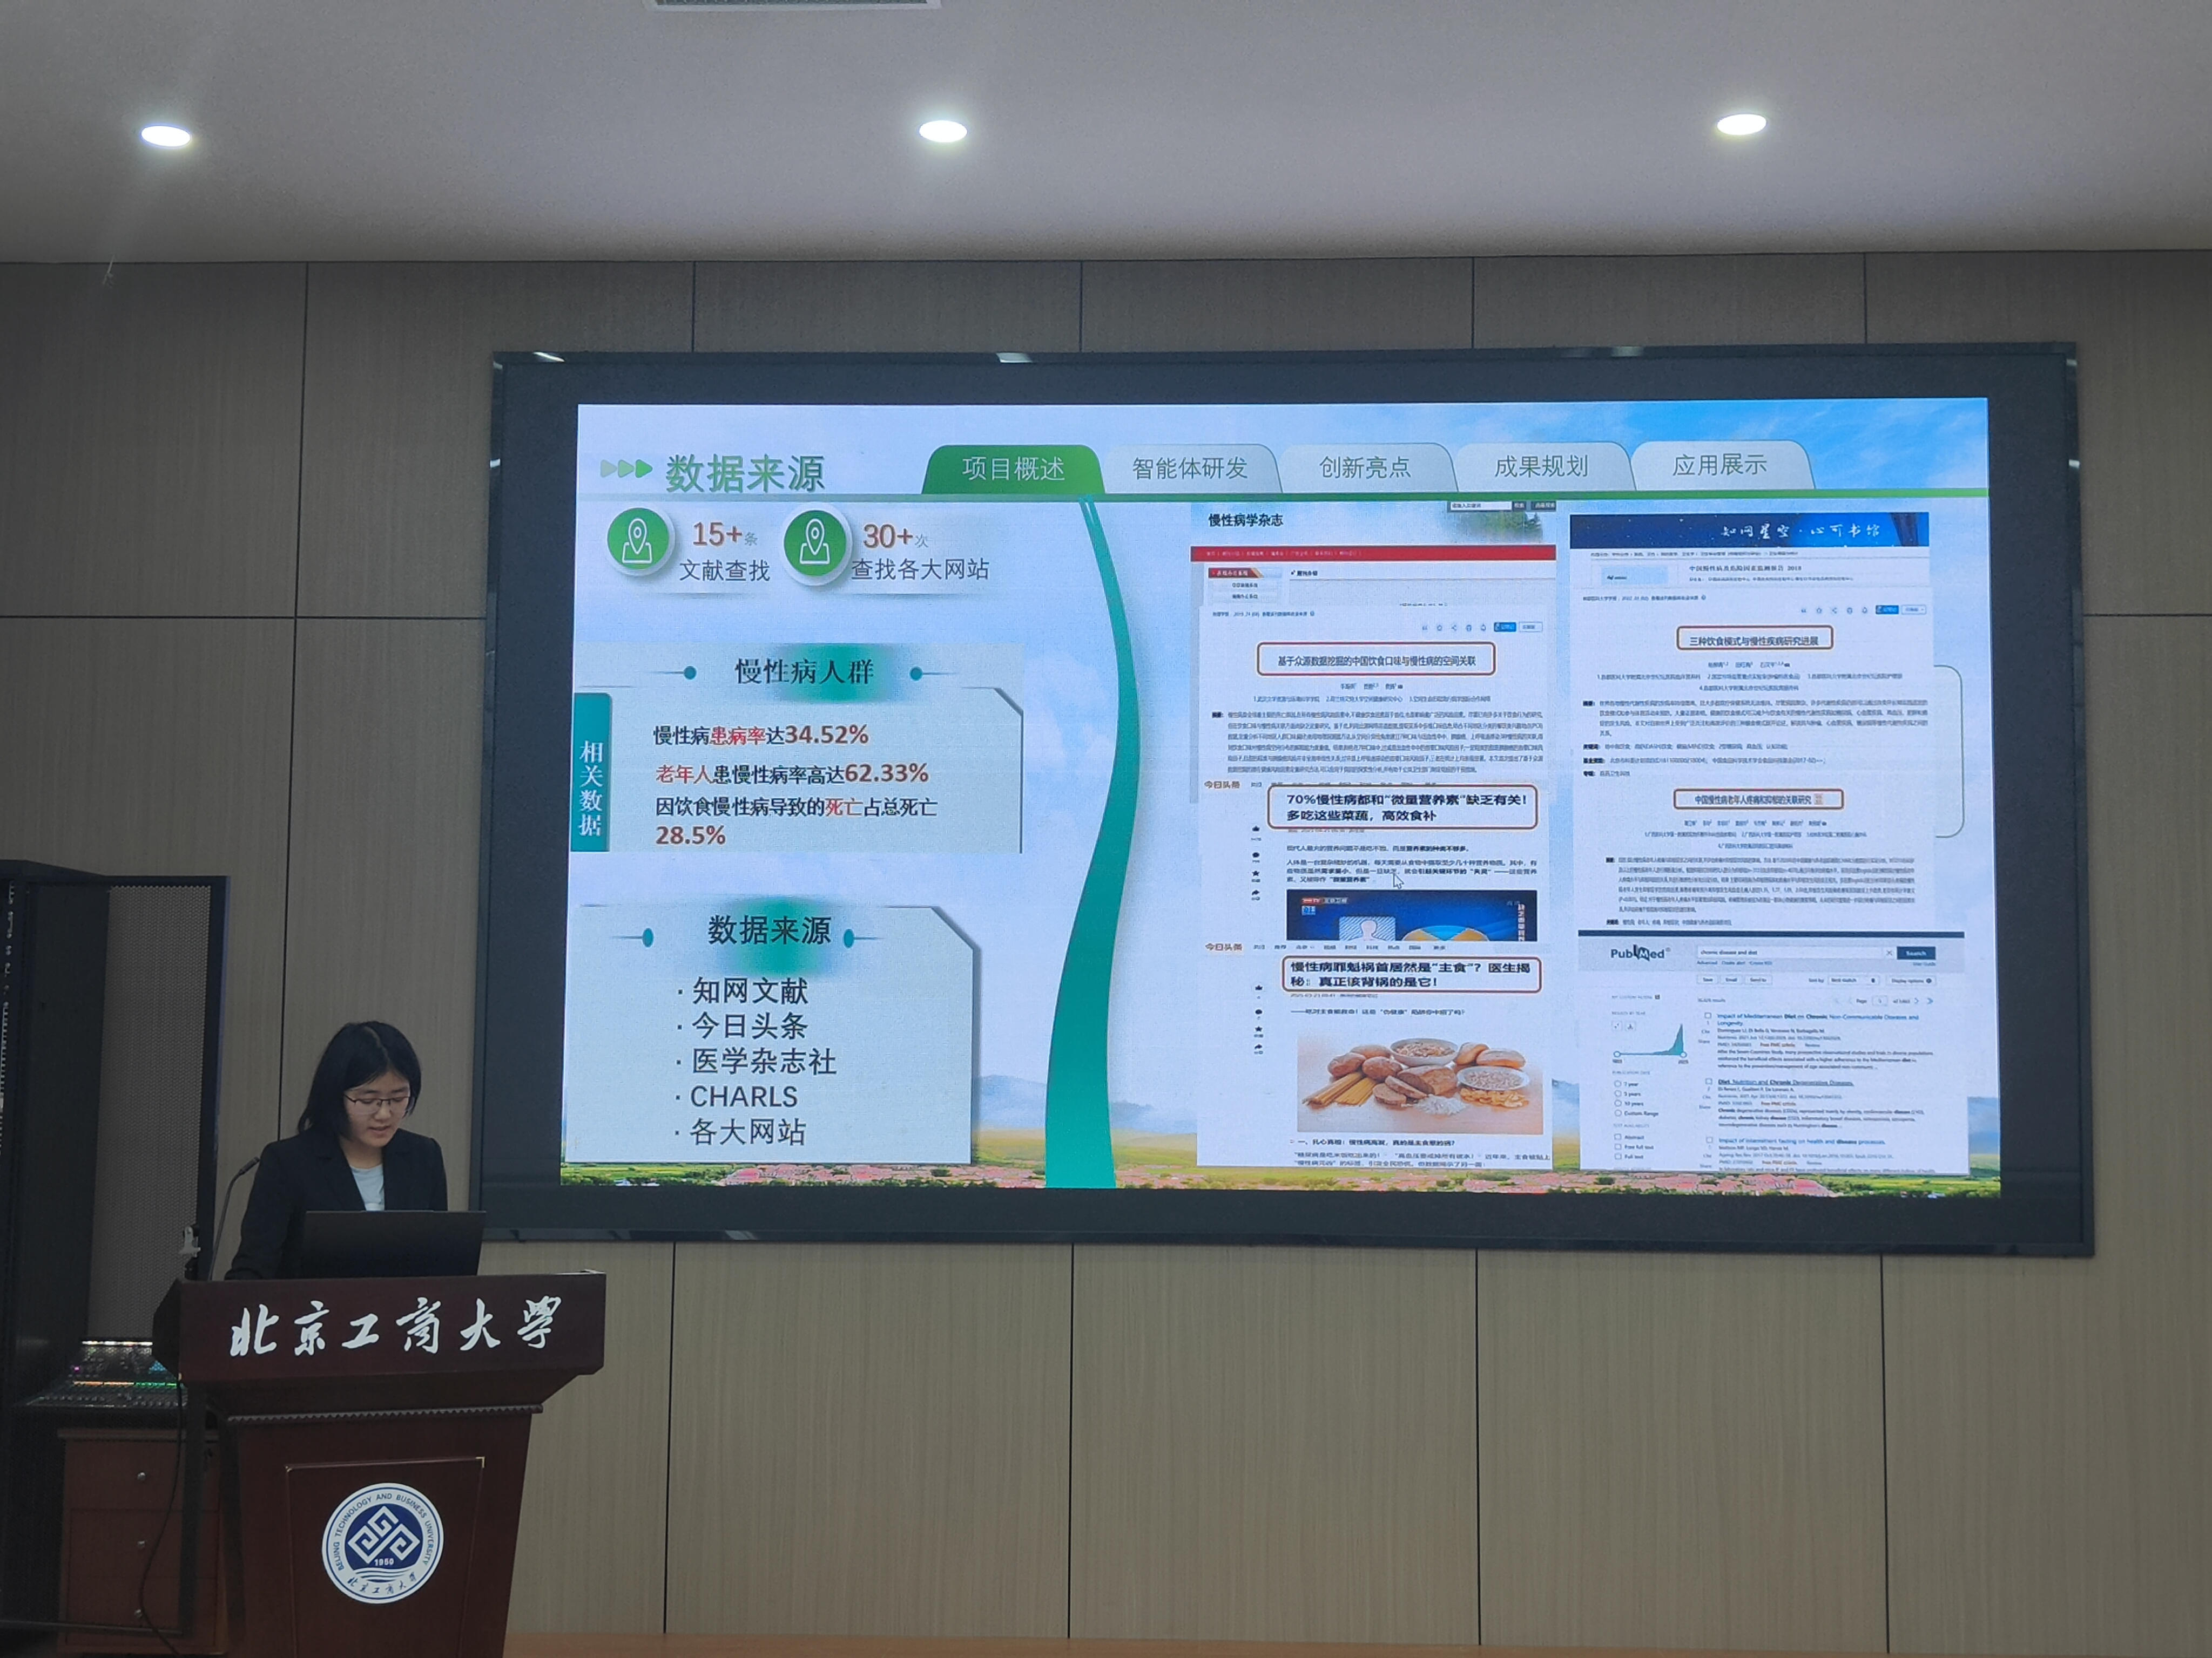
Task: Click the PubMed last page double arrow
Action: (x=1930, y=1001)
